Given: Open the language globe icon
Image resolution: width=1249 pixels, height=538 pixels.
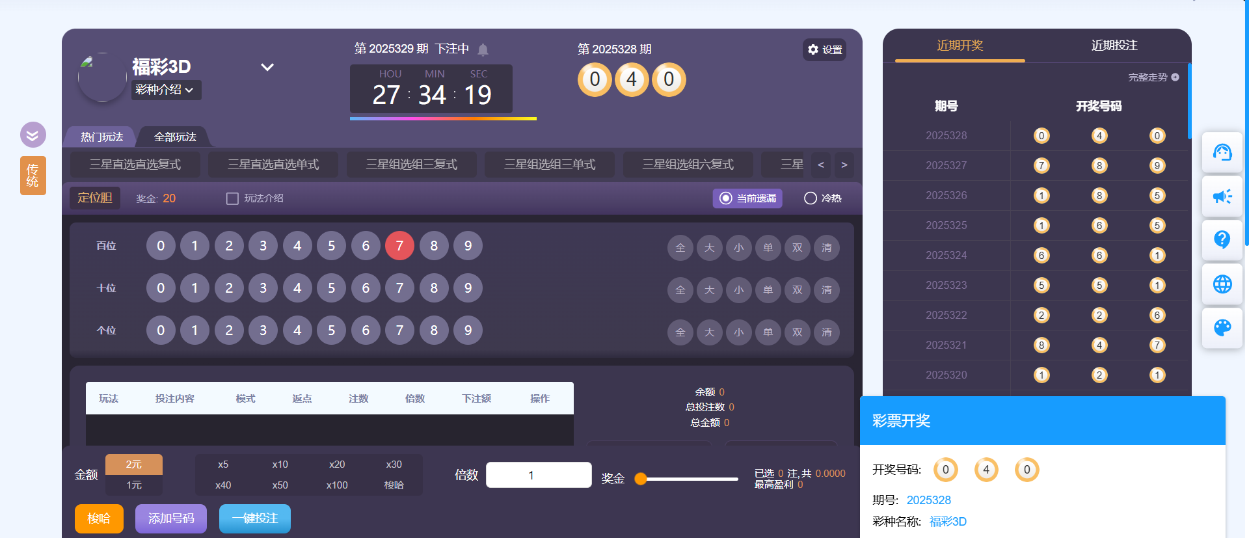Looking at the screenshot, I should point(1222,284).
